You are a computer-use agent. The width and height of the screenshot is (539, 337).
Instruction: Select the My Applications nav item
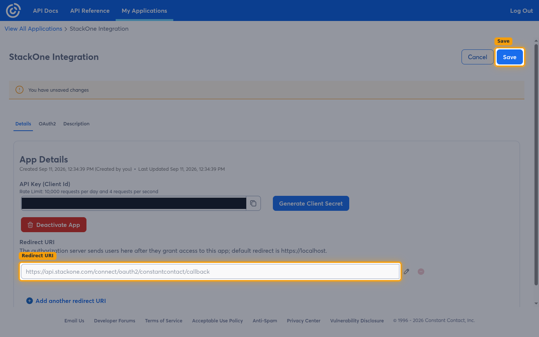[x=144, y=10]
